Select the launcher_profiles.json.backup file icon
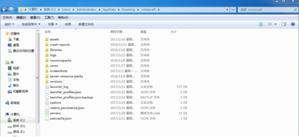Screen dimensions: 299x137 point(47,97)
